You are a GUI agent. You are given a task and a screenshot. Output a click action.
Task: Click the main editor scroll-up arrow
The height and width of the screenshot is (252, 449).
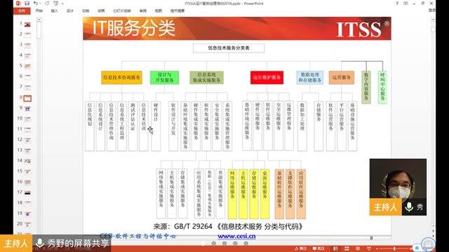[x=433, y=20]
